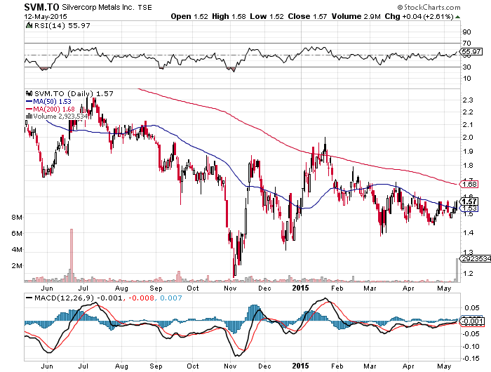Click the 12-May-2015 date label
The image size is (491, 372).
coord(46,16)
